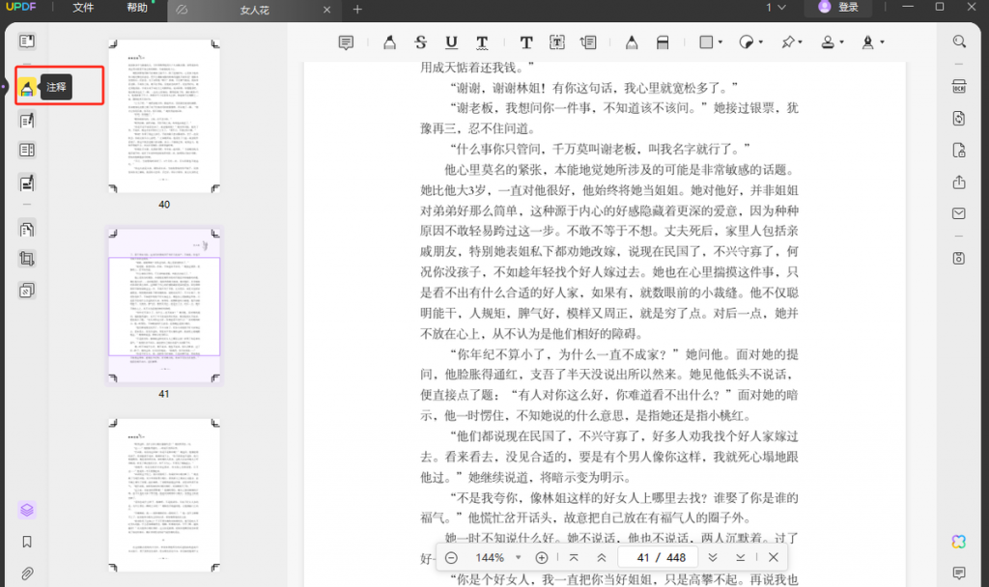Open the Share/export icon in right sidebar

[959, 182]
